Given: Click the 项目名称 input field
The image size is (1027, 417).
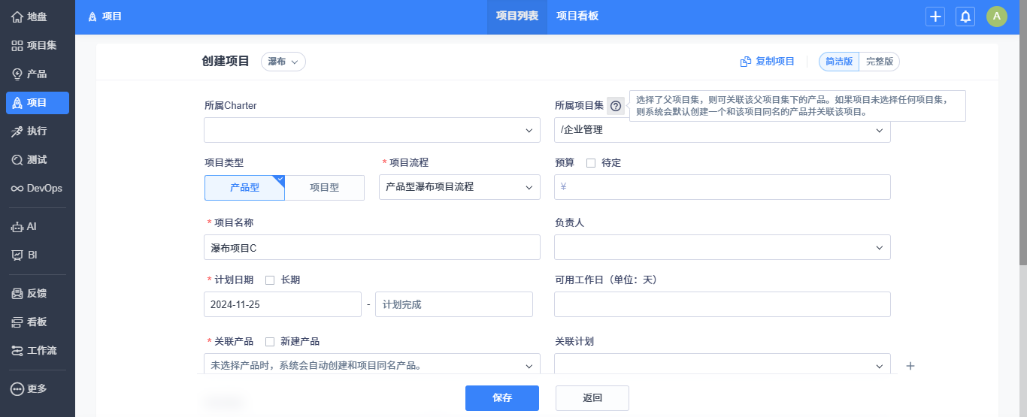Looking at the screenshot, I should point(371,247).
